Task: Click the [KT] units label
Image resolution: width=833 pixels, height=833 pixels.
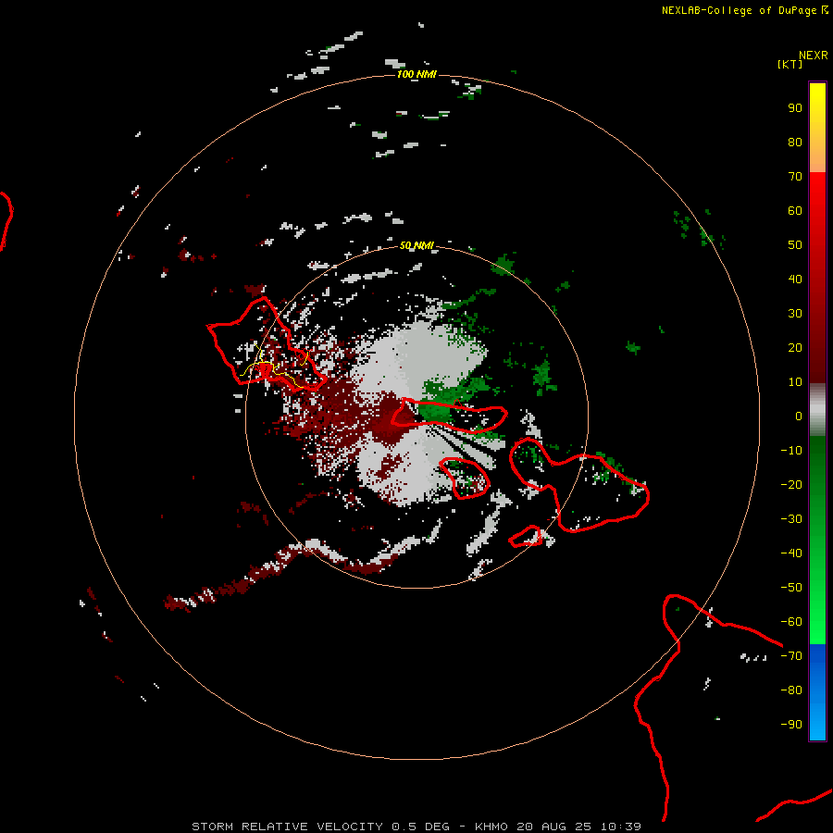Action: click(x=790, y=64)
